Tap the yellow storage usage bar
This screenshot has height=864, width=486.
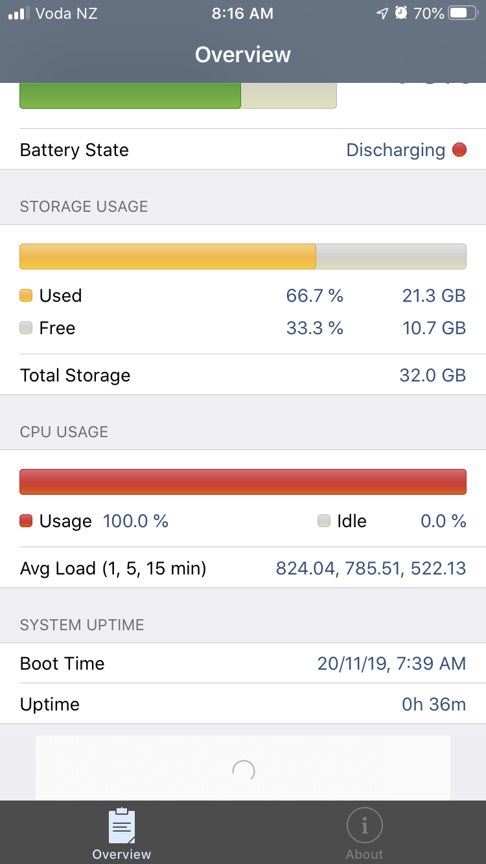pos(168,256)
